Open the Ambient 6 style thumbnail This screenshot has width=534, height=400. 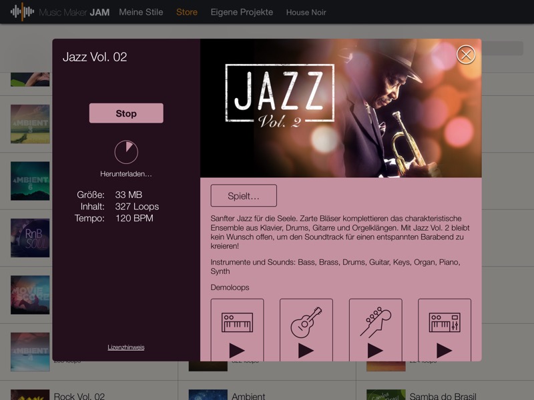tap(30, 181)
